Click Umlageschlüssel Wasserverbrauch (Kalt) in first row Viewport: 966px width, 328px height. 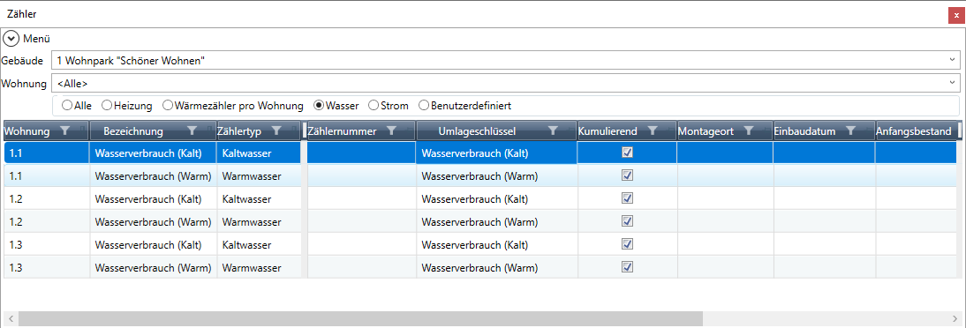[x=496, y=153]
